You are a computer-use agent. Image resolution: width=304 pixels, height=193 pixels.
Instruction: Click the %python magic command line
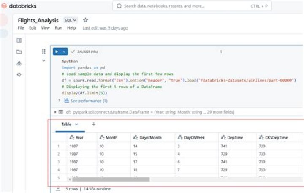[x=70, y=61]
